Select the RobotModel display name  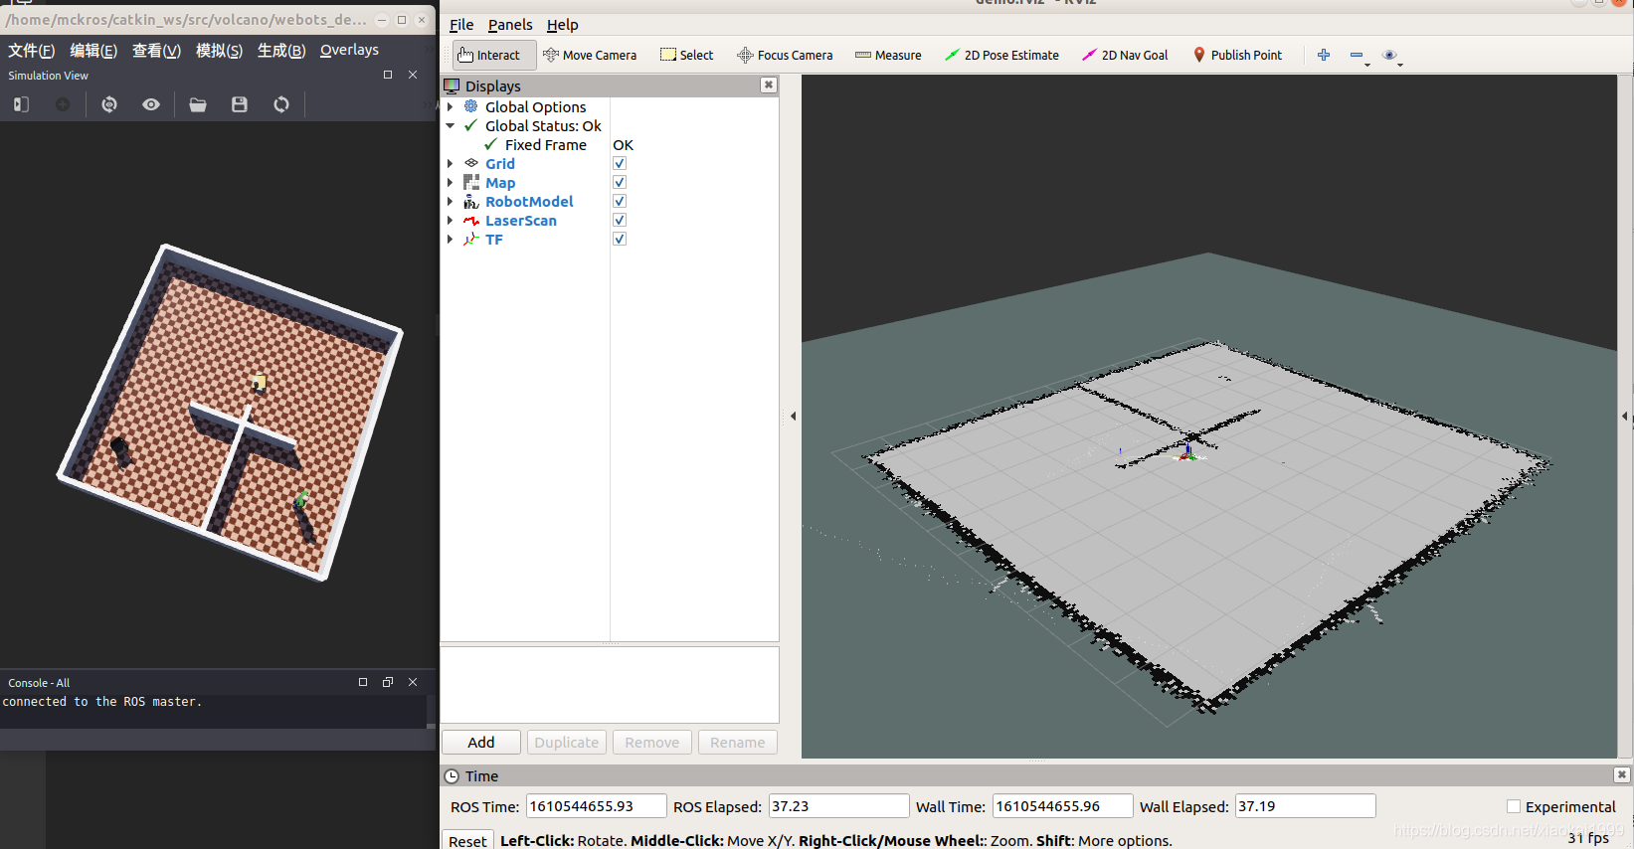click(529, 202)
